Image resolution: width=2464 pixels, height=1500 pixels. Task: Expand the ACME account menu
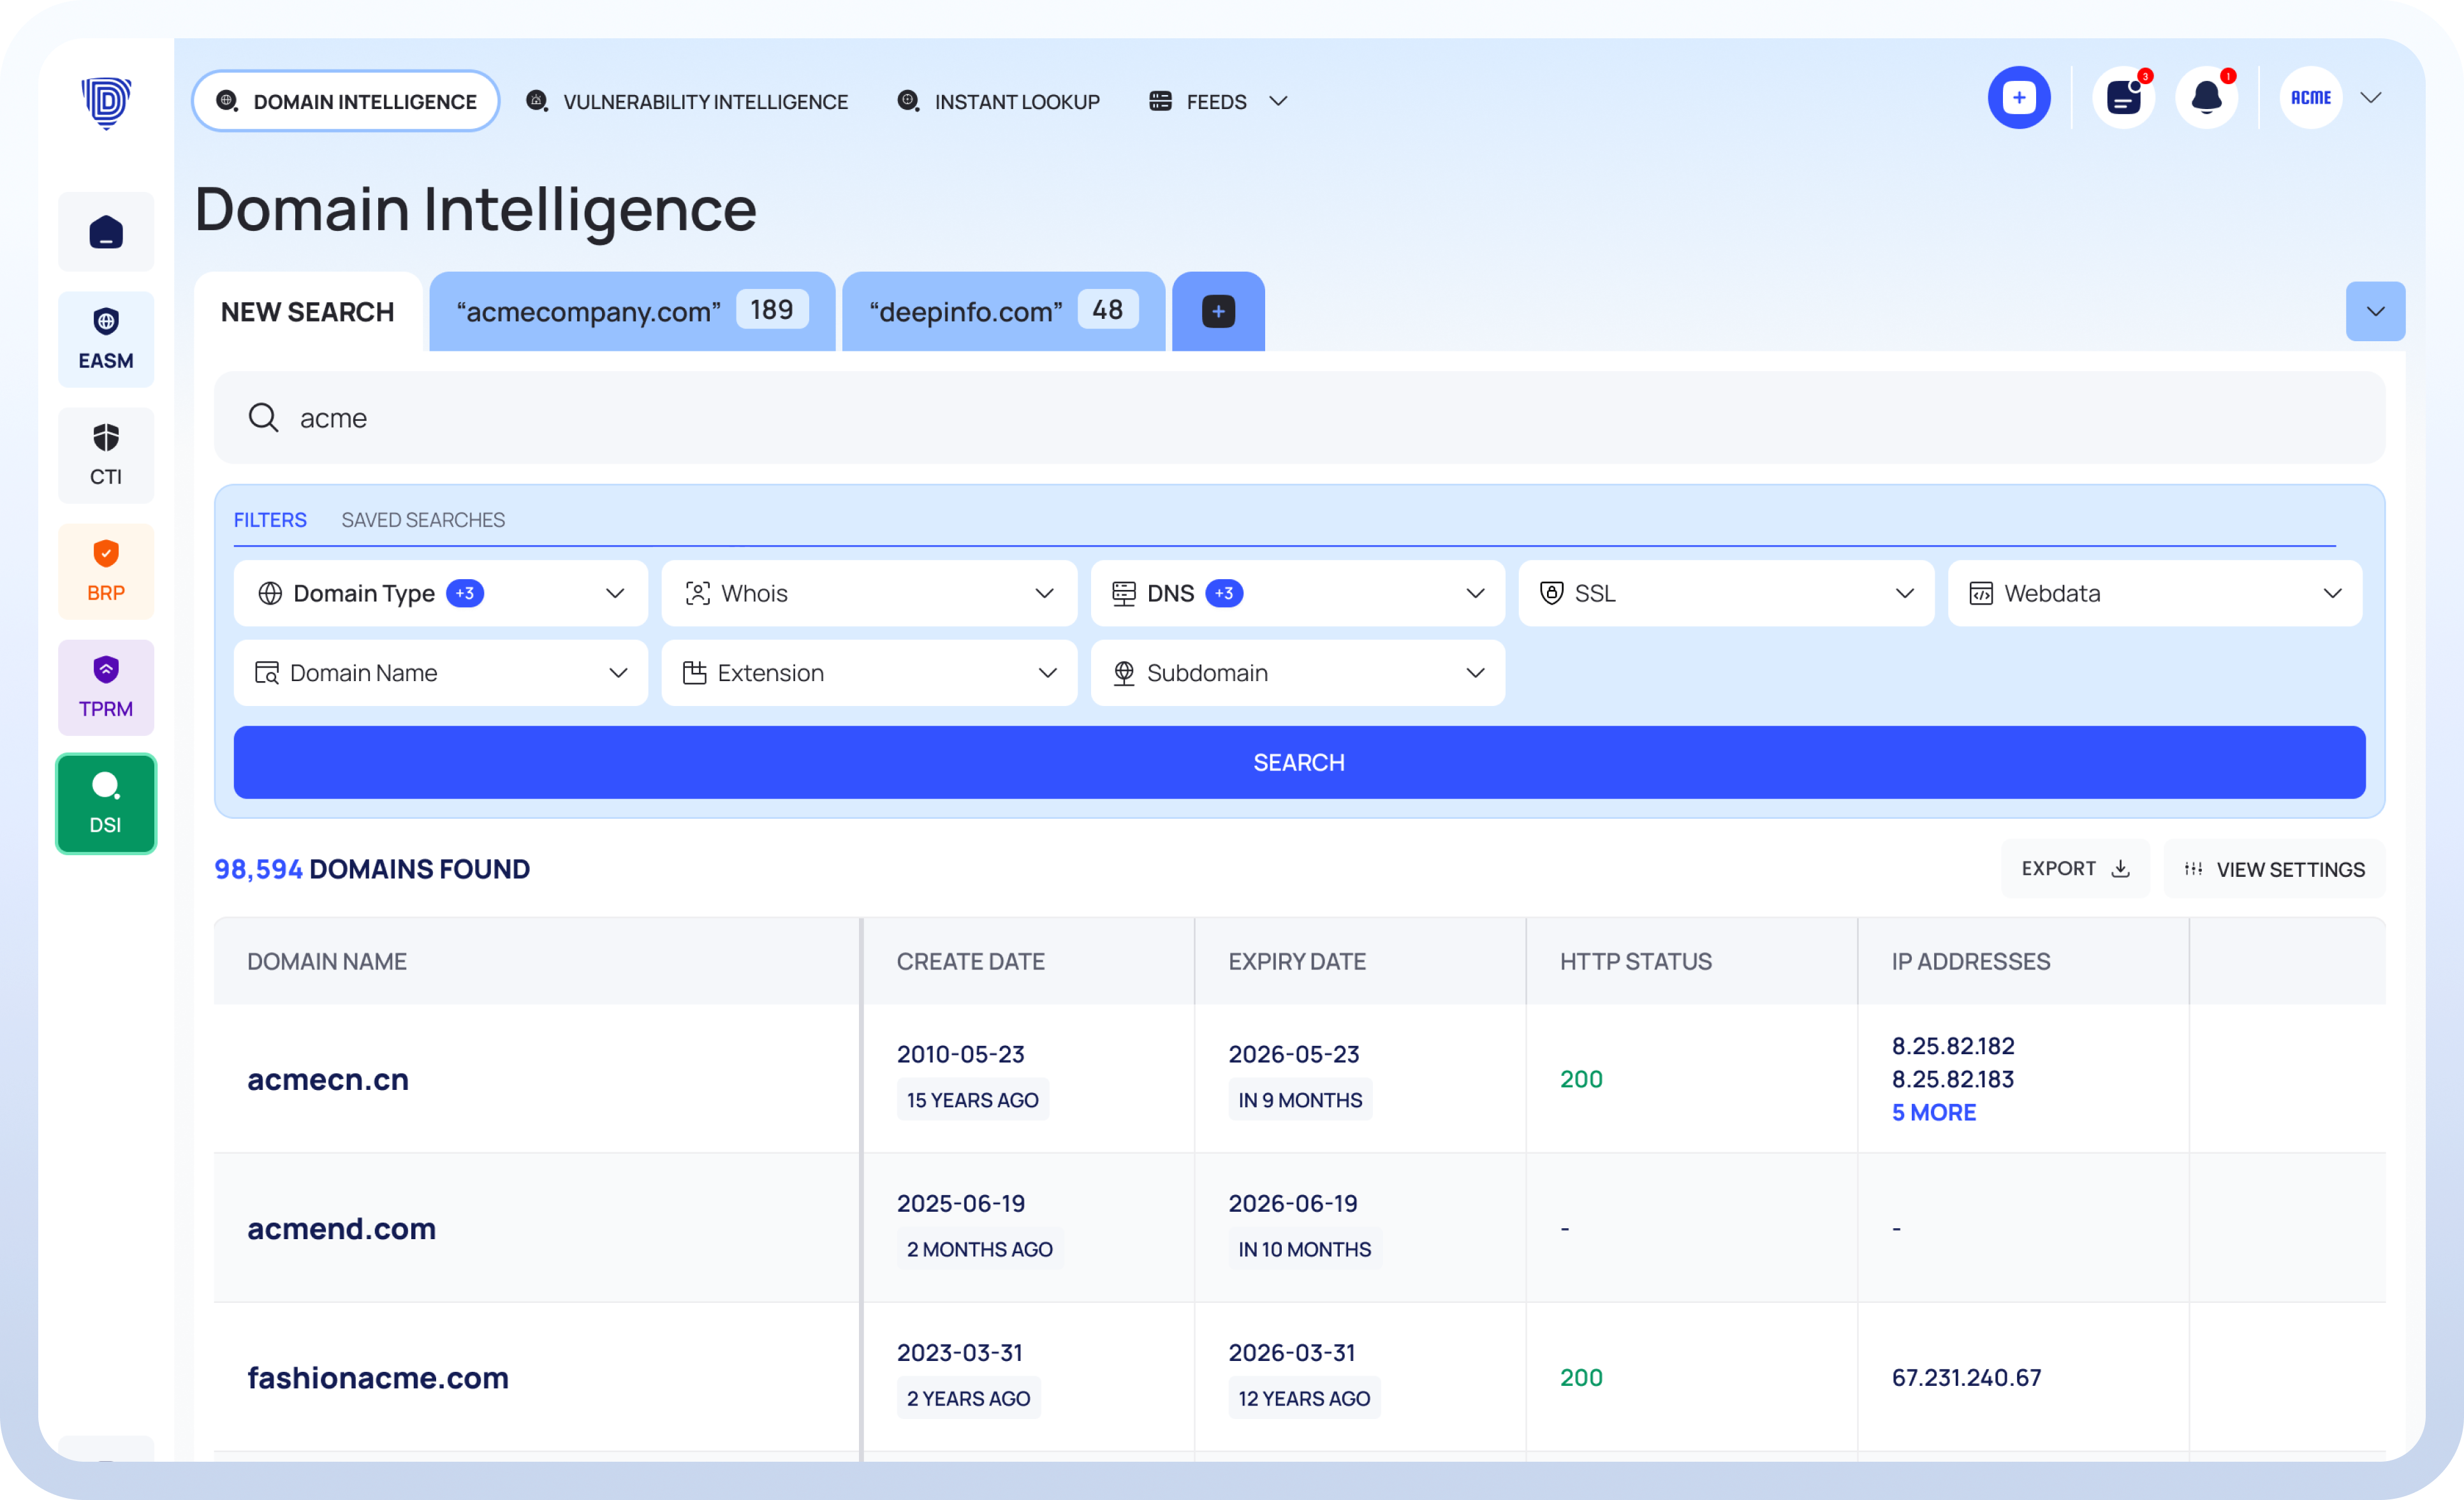point(2370,98)
